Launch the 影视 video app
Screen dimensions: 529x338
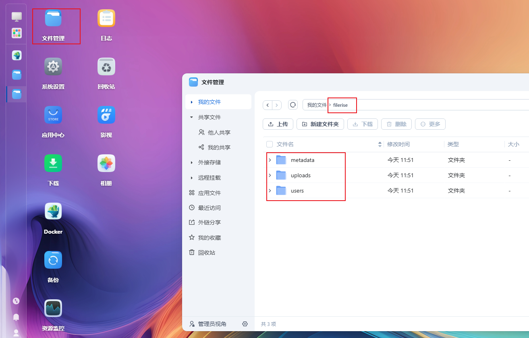pos(106,115)
